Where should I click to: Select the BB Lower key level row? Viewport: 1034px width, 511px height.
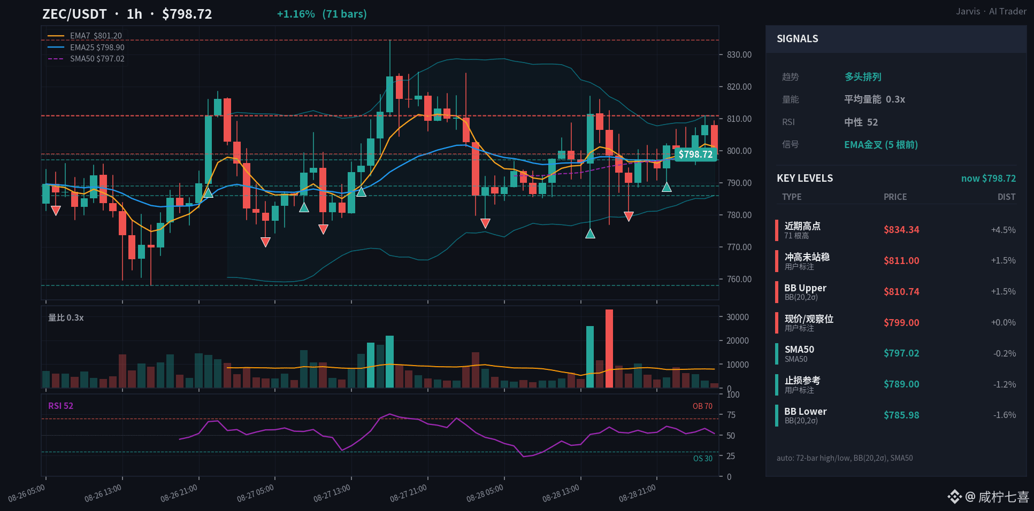[896, 415]
